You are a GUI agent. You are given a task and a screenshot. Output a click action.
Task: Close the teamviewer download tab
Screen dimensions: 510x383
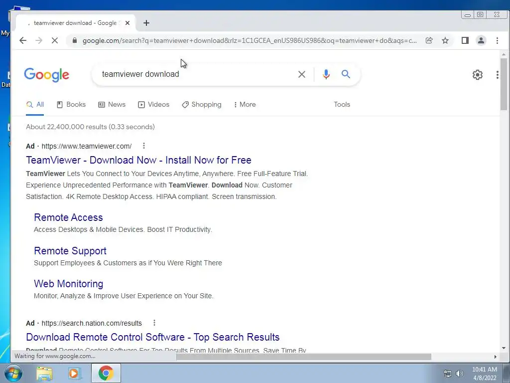(x=127, y=23)
